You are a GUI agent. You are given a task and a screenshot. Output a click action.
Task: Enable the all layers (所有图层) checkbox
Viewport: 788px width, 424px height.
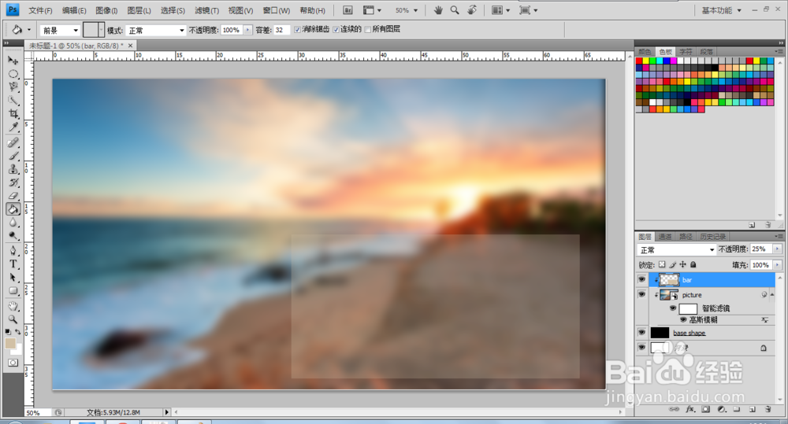coord(368,30)
